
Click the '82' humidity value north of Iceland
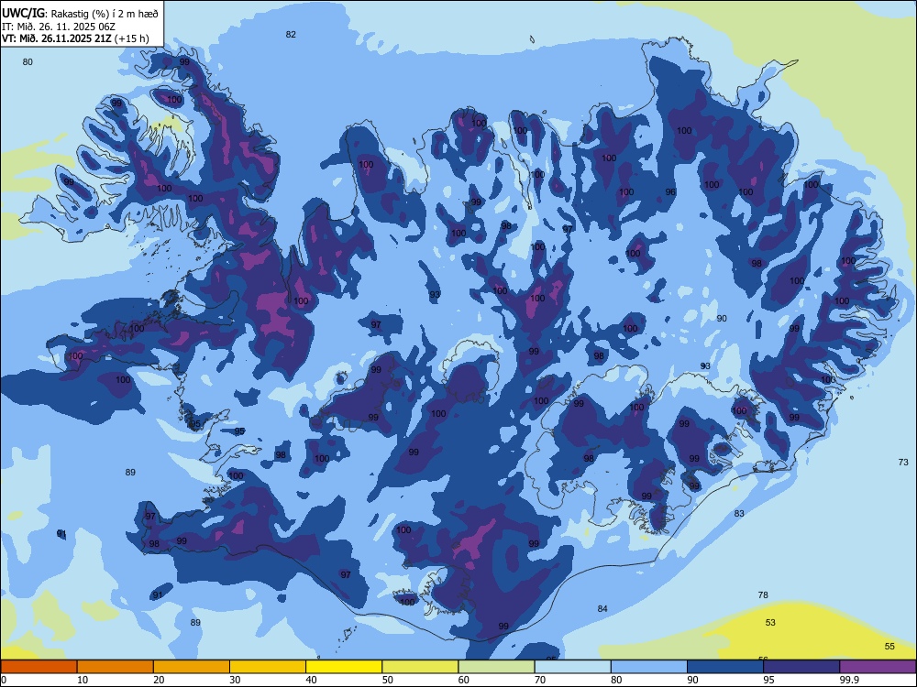[x=291, y=35]
